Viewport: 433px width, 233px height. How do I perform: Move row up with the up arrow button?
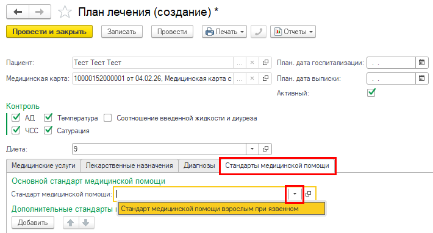71,223
